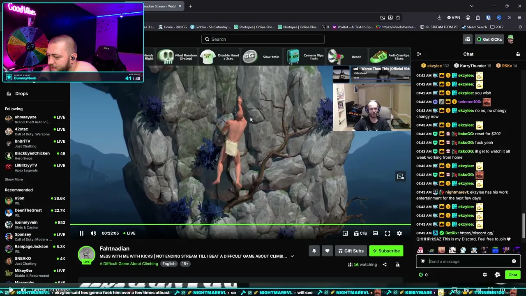Open the dashboard icon next to Get KICKs

point(468,39)
